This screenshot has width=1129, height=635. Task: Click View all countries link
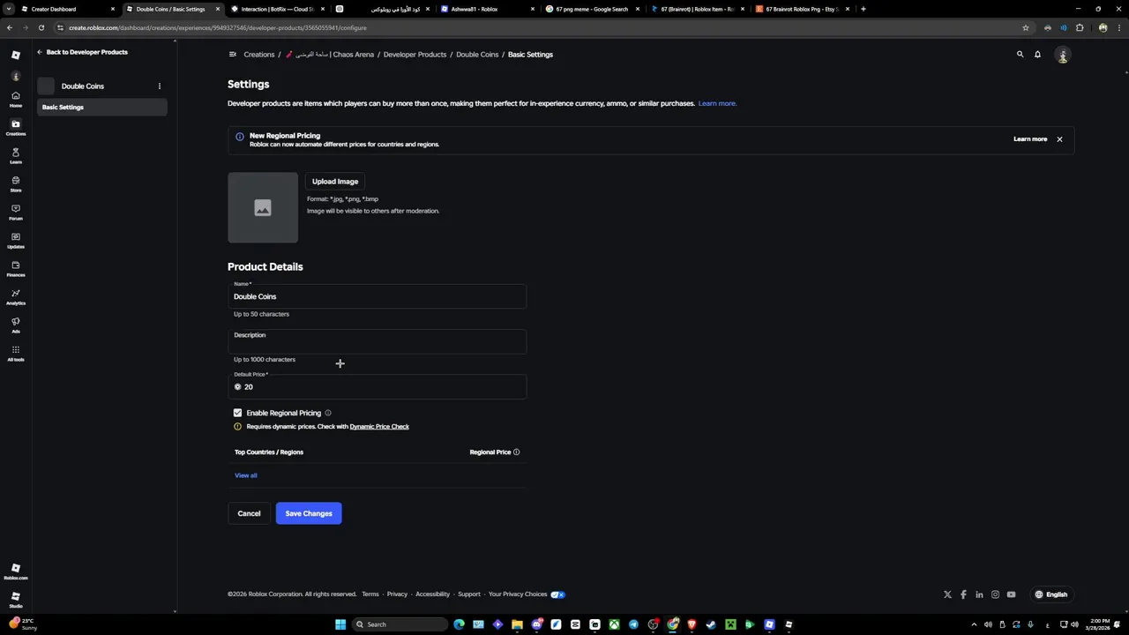(246, 475)
